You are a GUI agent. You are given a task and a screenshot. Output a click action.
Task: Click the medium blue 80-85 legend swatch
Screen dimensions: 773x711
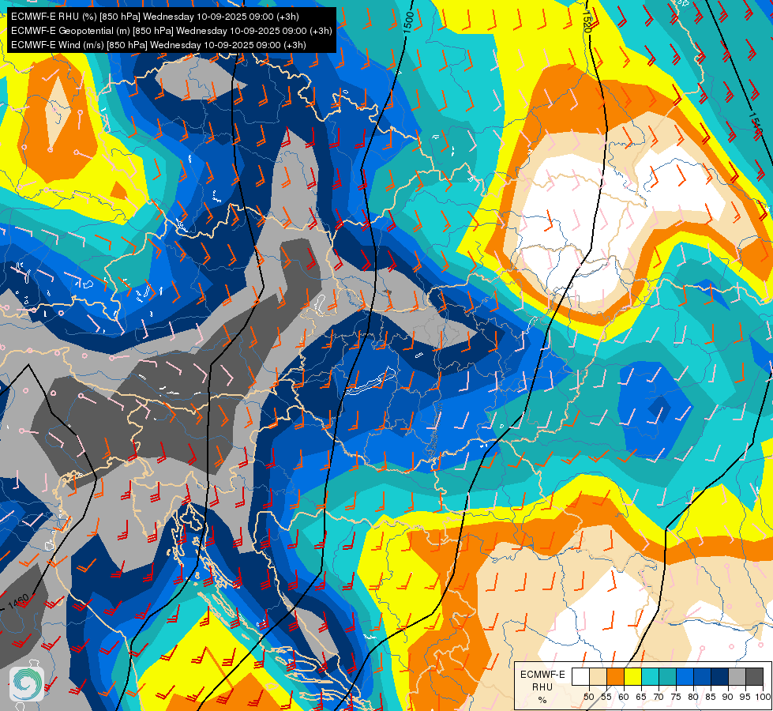click(x=702, y=676)
